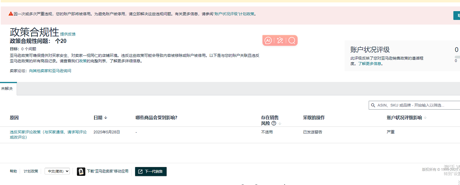Click the AI icon in floating pink toolbar

tap(268, 41)
